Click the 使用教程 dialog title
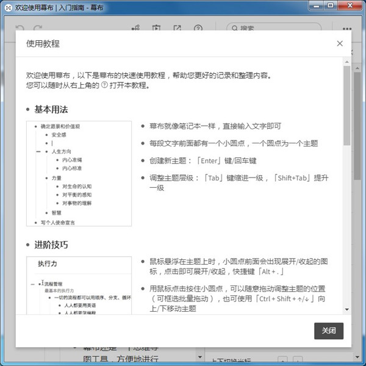This screenshot has width=366, height=366. pyautogui.click(x=43, y=44)
